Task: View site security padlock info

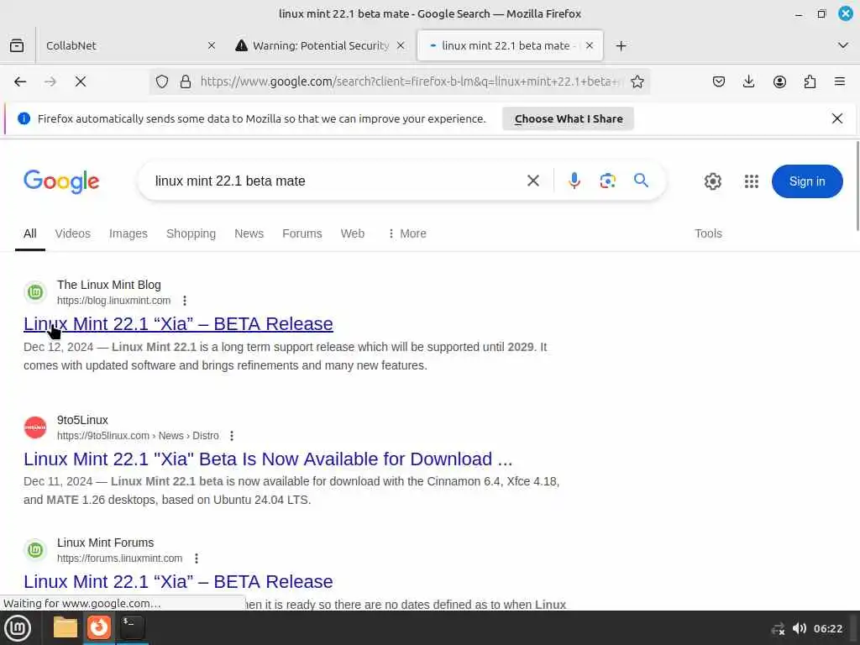Action: 186,81
